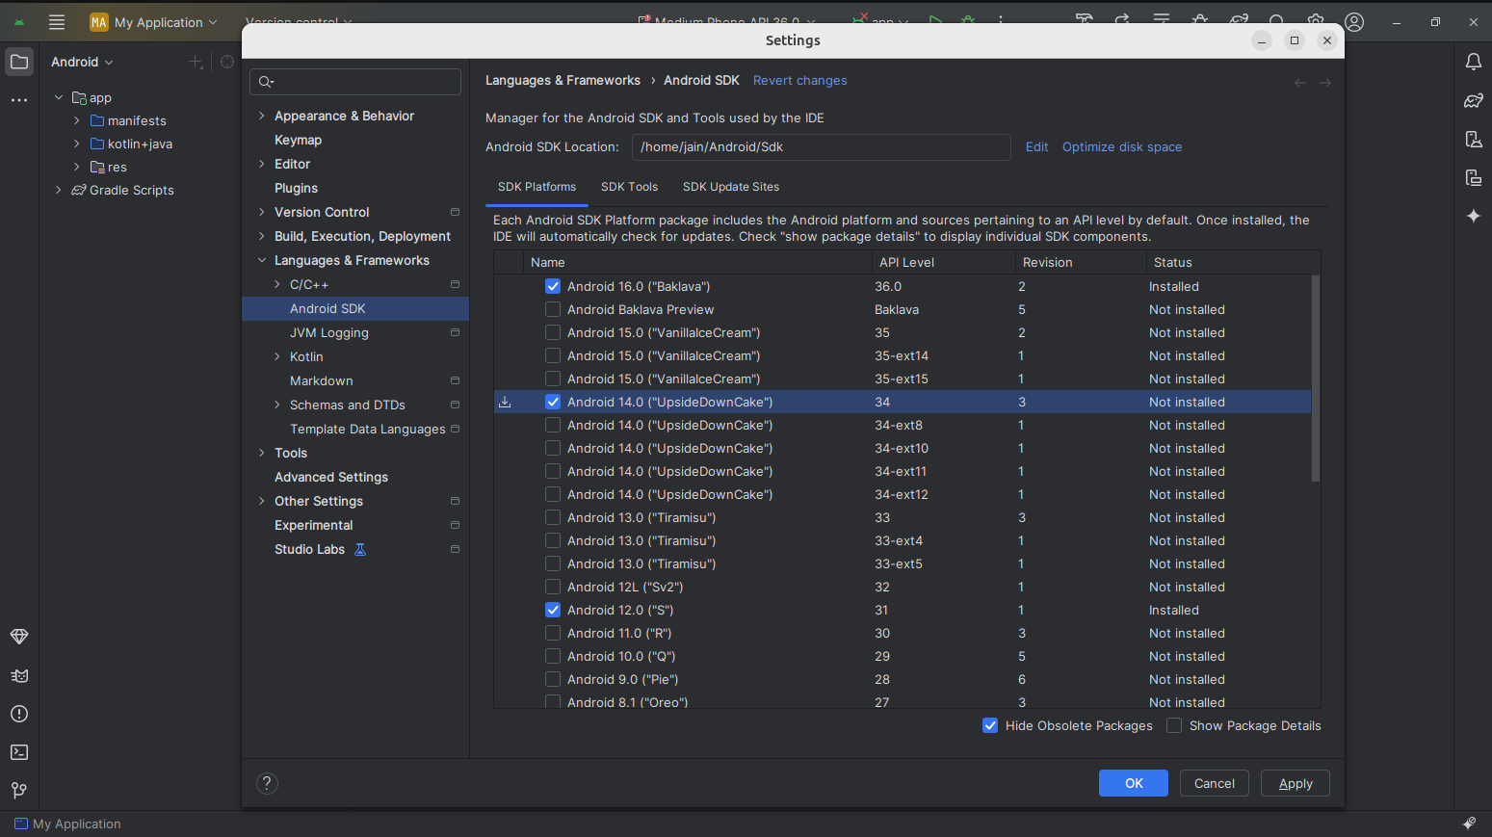Click the project-level icon beside JVM Logging
The height and width of the screenshot is (837, 1492).
pos(455,332)
